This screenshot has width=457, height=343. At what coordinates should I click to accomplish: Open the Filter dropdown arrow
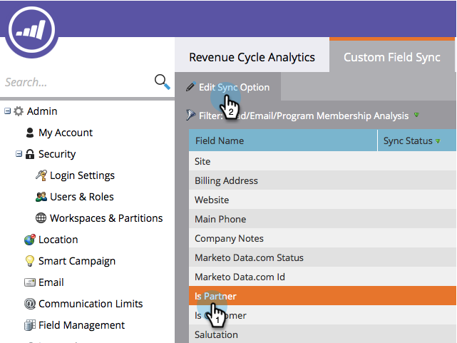point(416,115)
